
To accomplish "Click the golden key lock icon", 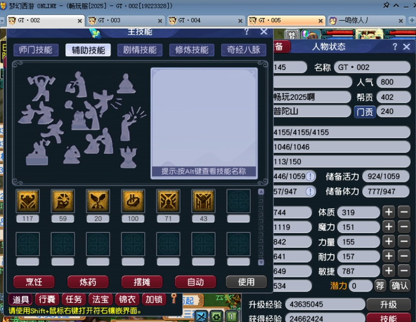I will click(x=174, y=298).
